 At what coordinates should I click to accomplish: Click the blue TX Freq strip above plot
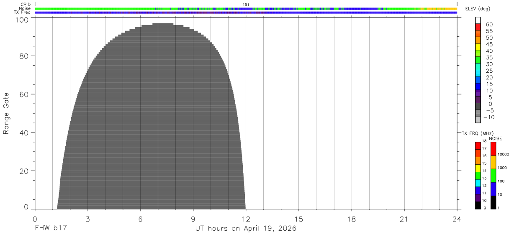tap(246, 13)
